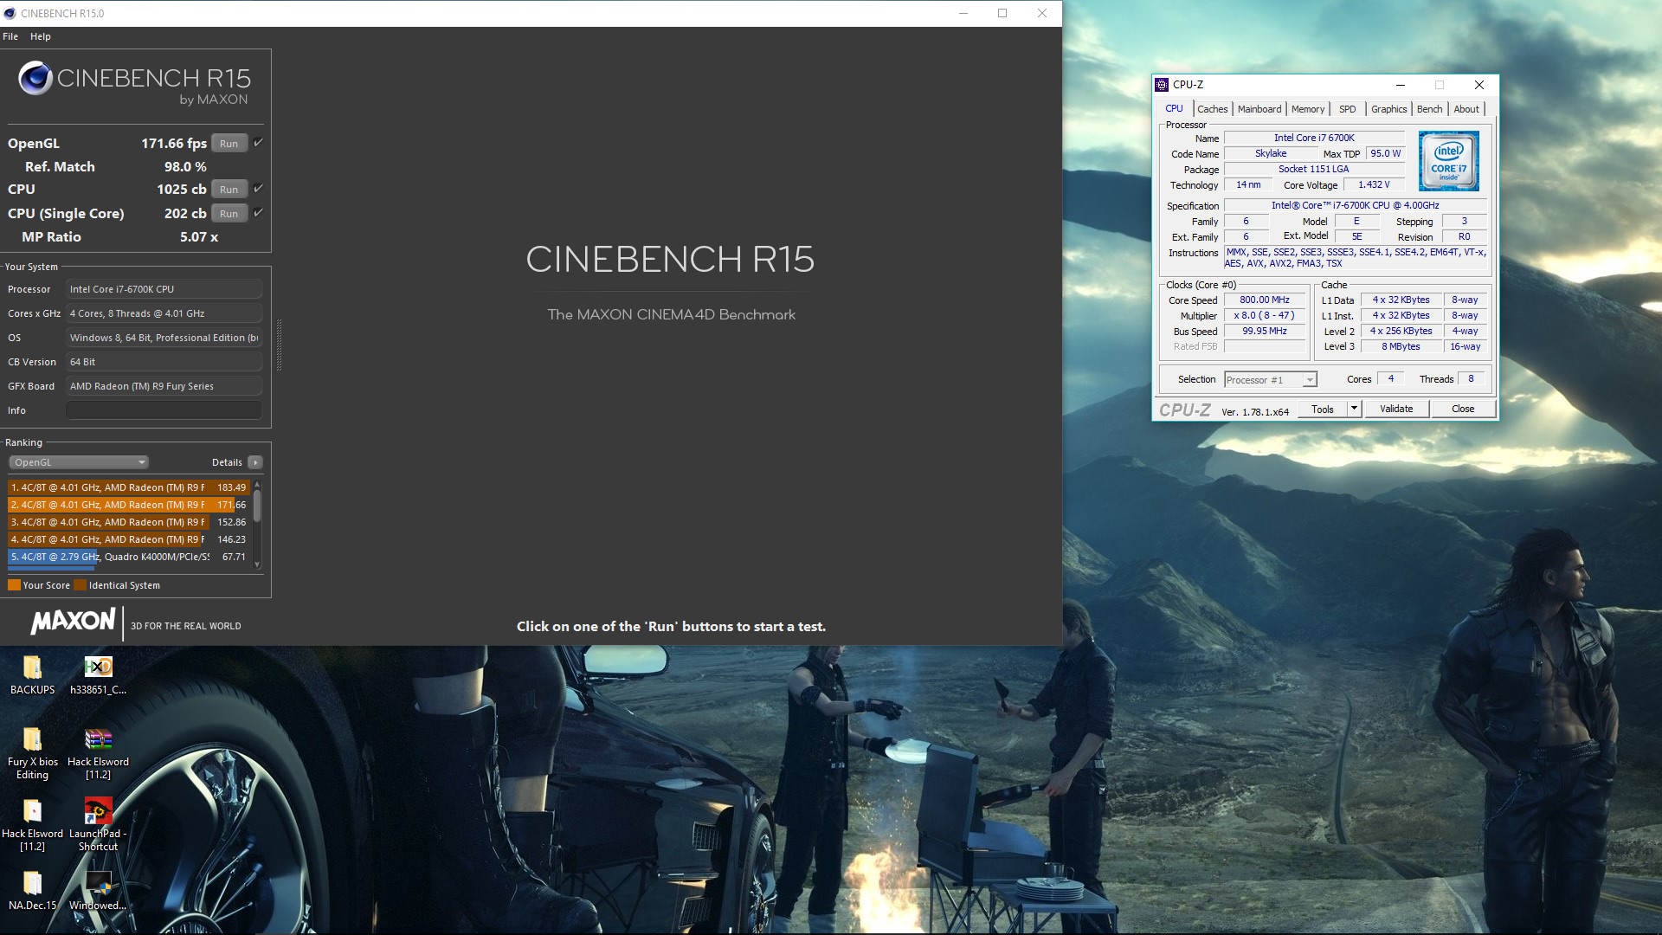Switch to Bench tab in CPU-Z
The width and height of the screenshot is (1662, 935).
pos(1429,109)
